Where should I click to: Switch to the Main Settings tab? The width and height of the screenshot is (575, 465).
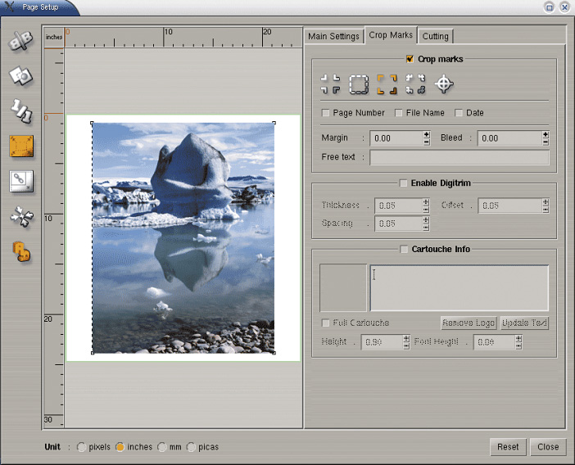pos(333,36)
